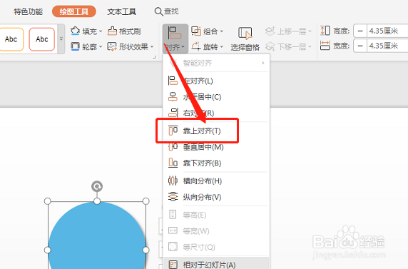Click the 高度 4.35厘米 input field

(387, 31)
